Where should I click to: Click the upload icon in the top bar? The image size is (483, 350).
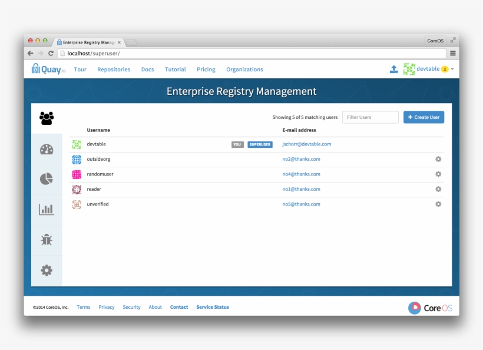393,69
